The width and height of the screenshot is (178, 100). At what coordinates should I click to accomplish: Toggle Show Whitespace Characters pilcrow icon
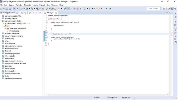pos(81,9)
